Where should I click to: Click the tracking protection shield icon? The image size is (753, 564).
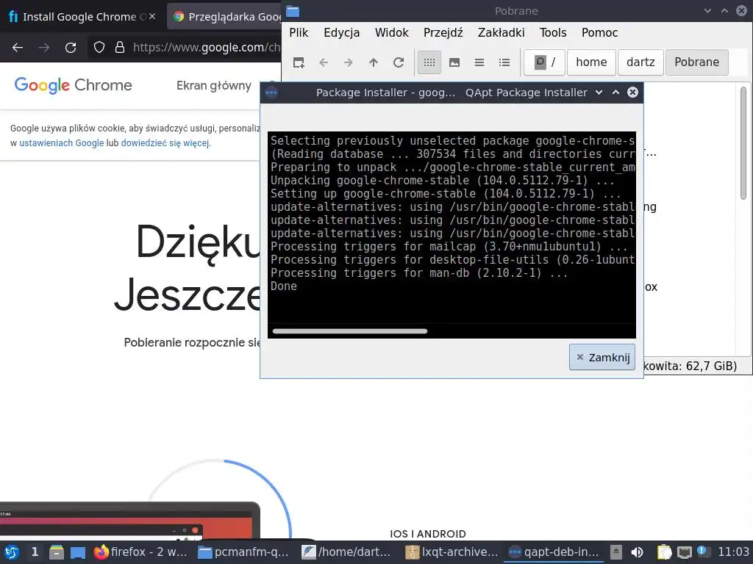(x=99, y=48)
